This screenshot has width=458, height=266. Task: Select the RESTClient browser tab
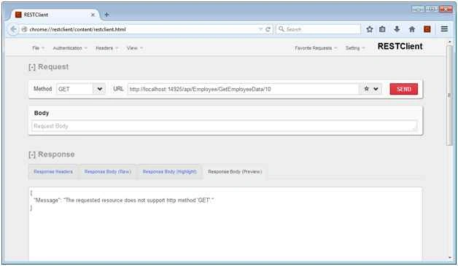55,15
